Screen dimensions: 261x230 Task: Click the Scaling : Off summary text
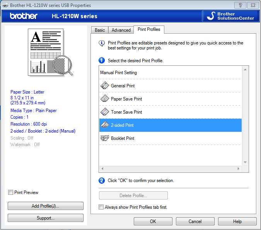[22, 138]
